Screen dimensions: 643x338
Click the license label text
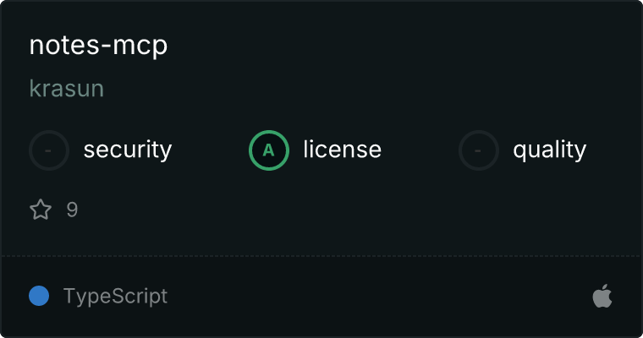[x=342, y=149]
